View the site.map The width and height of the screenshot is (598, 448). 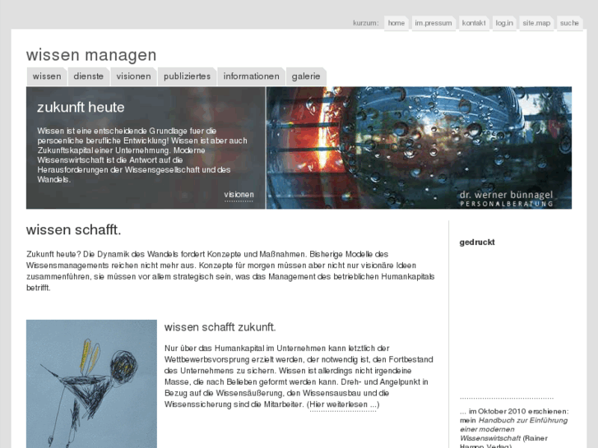pos(536,23)
